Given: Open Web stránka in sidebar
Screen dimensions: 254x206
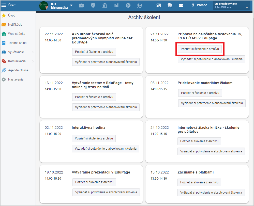Looking at the screenshot, I should [x=17, y=34].
